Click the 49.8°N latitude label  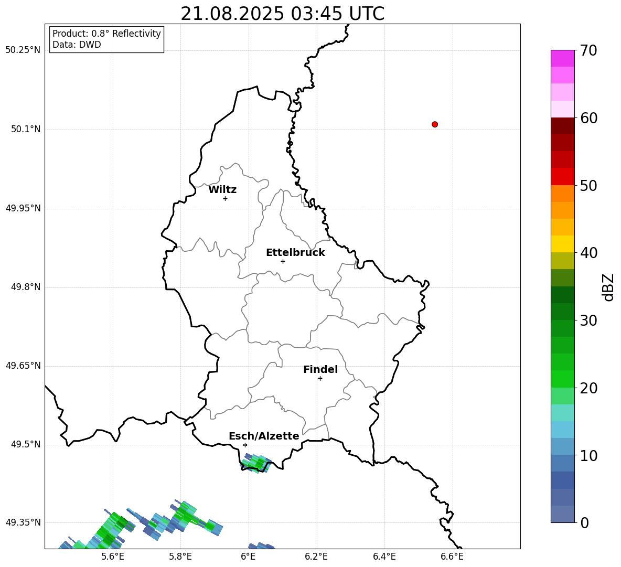(x=26, y=287)
